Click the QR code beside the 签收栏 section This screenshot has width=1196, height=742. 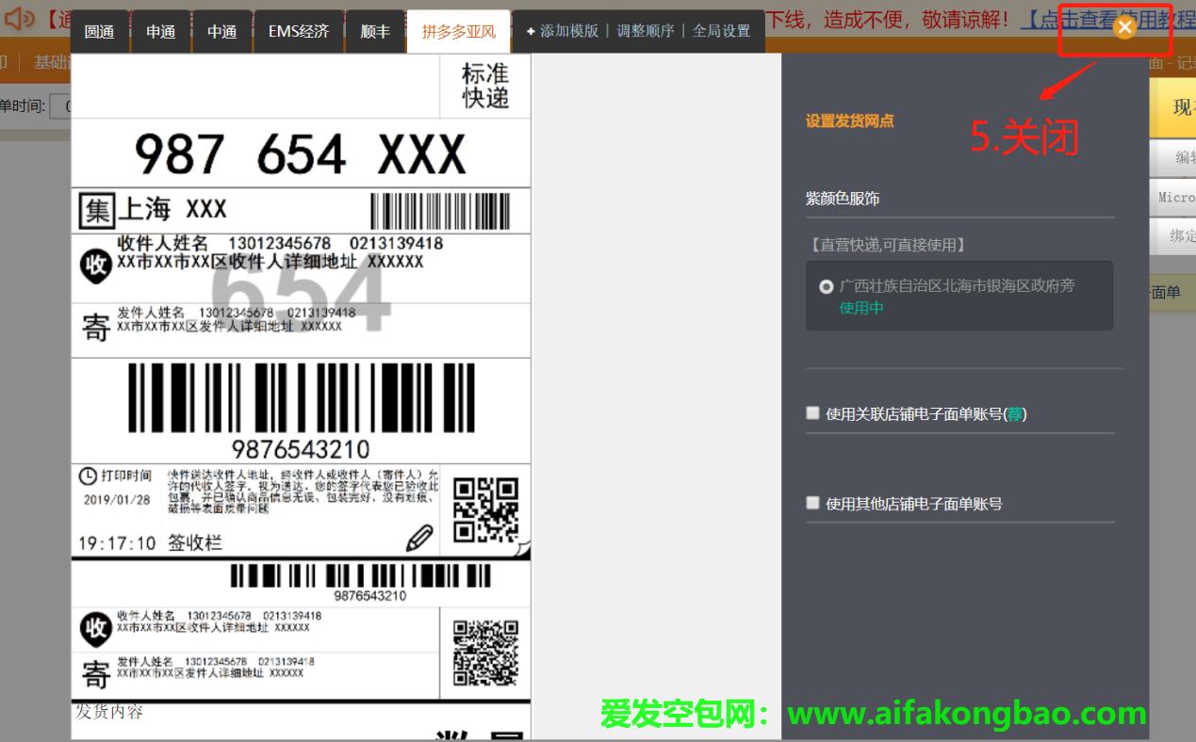click(x=485, y=509)
